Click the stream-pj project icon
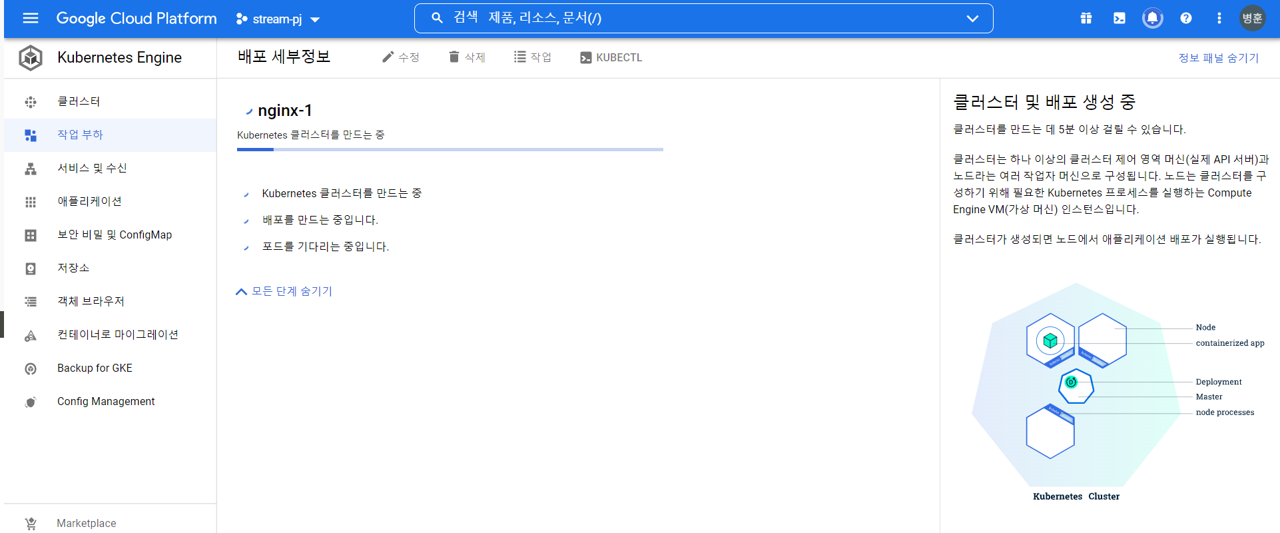This screenshot has height=533, width=1280. click(242, 19)
